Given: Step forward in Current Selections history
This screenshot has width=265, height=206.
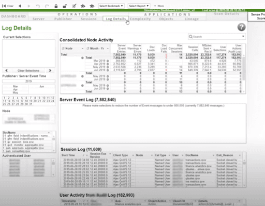Looking at the screenshot, I should (x=50, y=70).
